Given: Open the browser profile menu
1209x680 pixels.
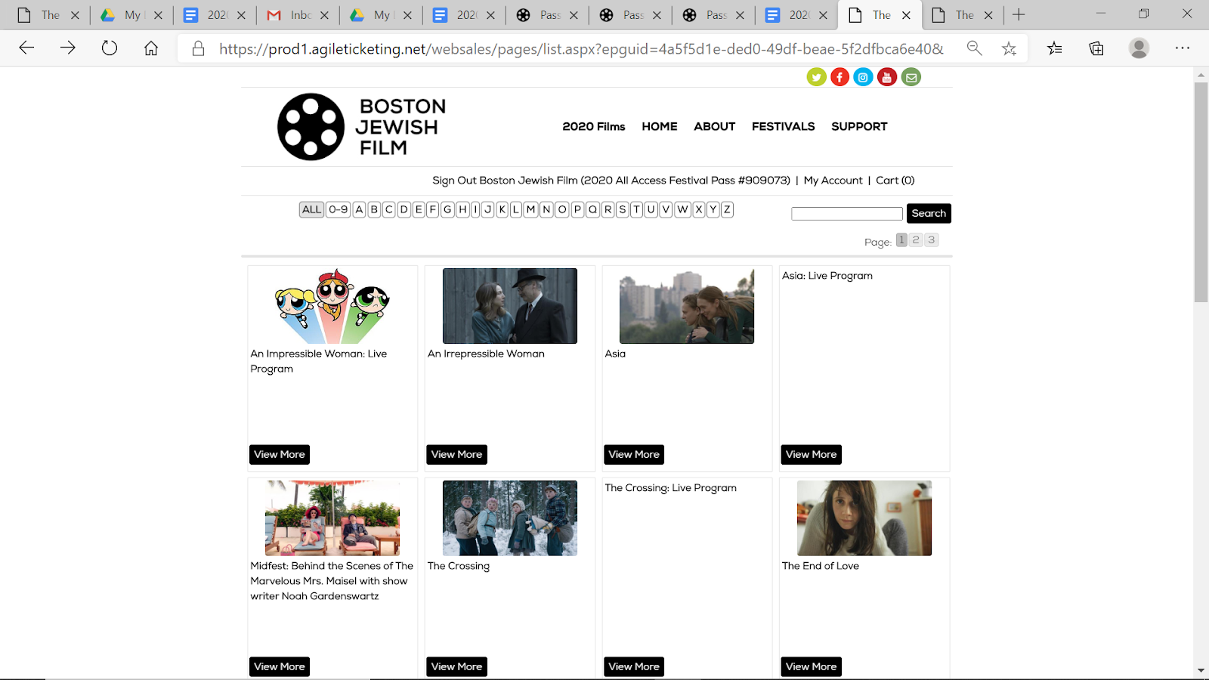Looking at the screenshot, I should pos(1139,48).
